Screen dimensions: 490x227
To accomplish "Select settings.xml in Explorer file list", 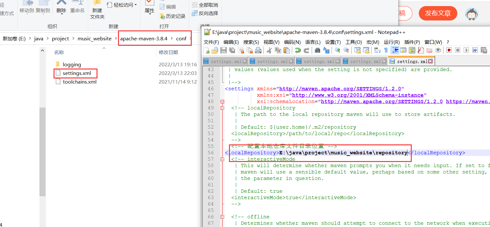I will coord(77,73).
